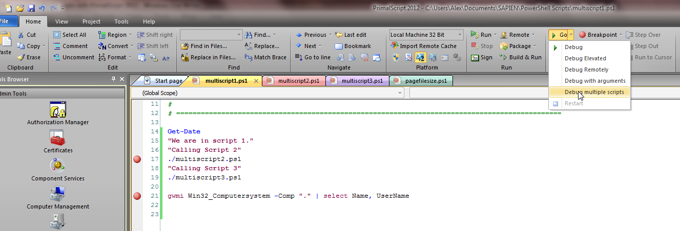Image resolution: width=680 pixels, height=231 pixels.
Task: Click the New file icon in quick access toolbar
Action: click(9, 8)
